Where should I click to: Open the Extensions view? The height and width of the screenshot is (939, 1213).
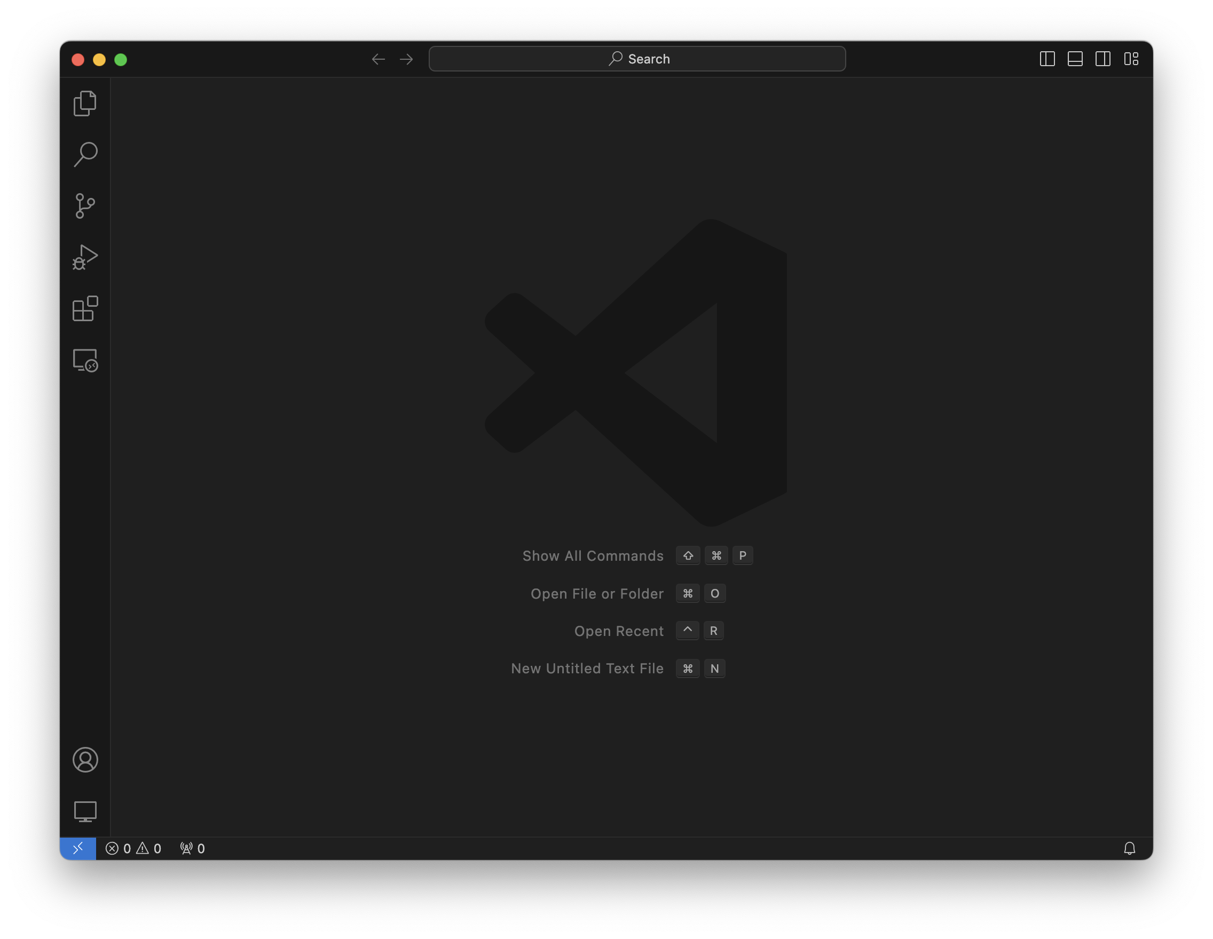click(85, 308)
